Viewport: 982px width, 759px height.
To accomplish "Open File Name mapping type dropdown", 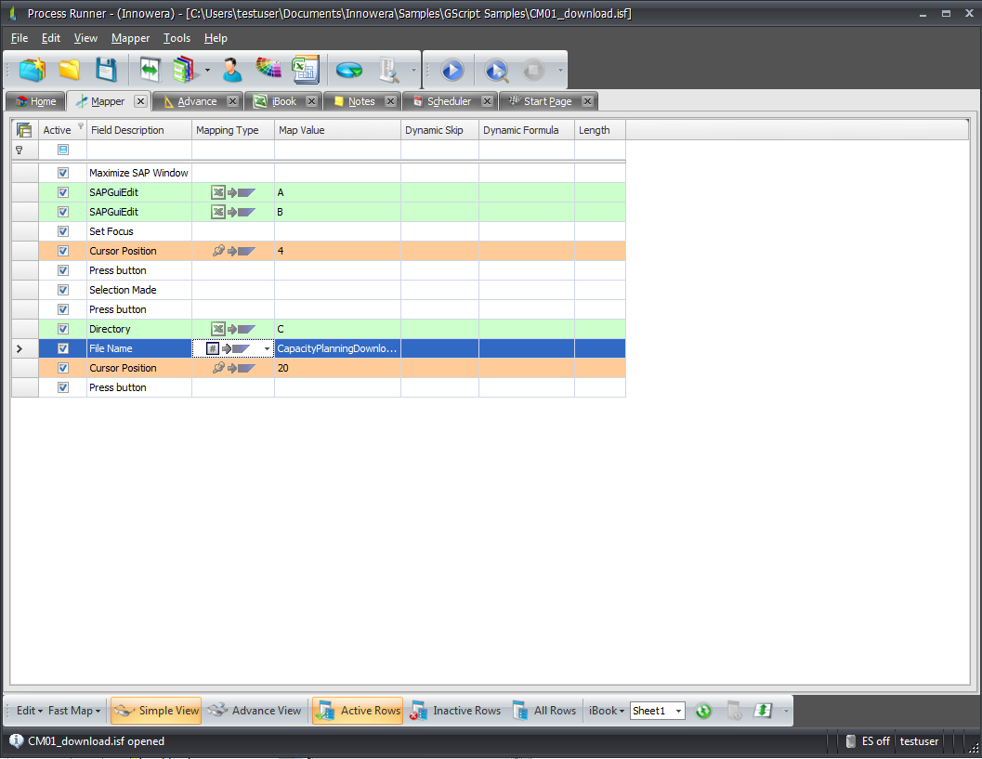I will click(268, 348).
